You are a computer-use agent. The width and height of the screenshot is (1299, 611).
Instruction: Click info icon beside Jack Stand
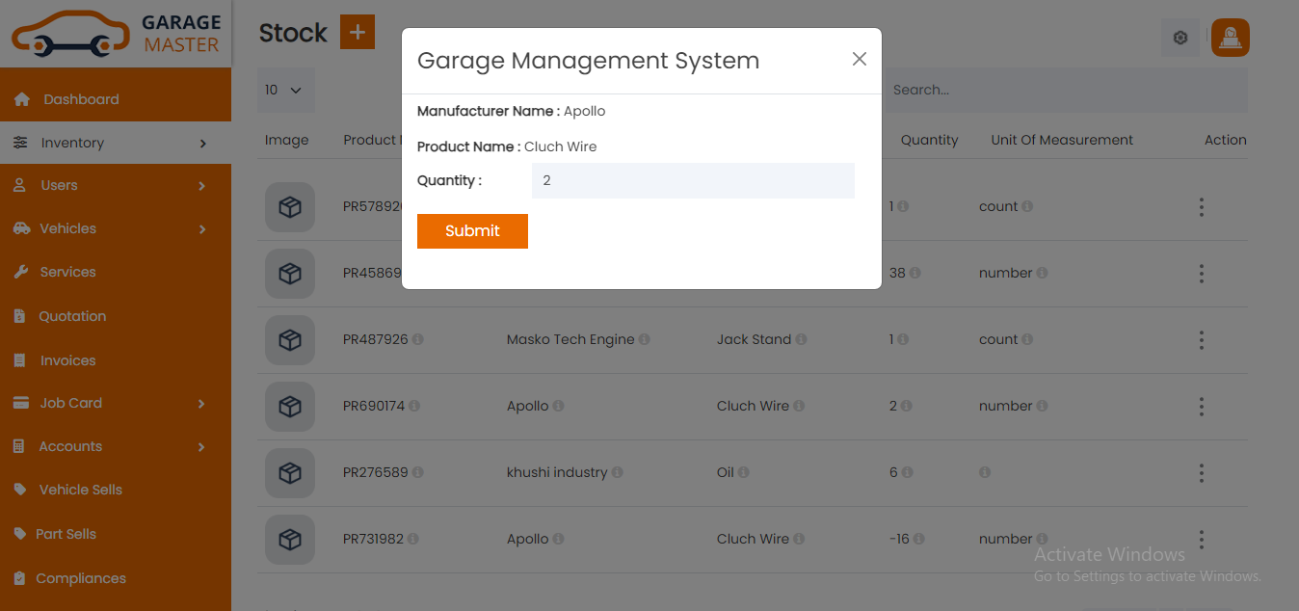(802, 340)
